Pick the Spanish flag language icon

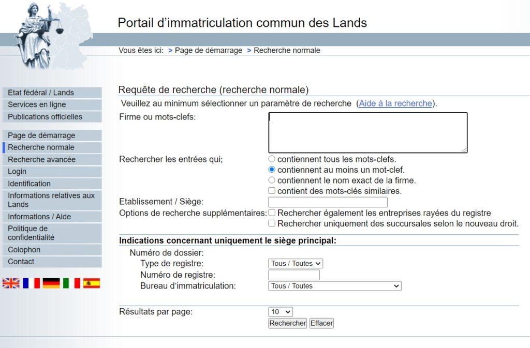click(x=92, y=283)
